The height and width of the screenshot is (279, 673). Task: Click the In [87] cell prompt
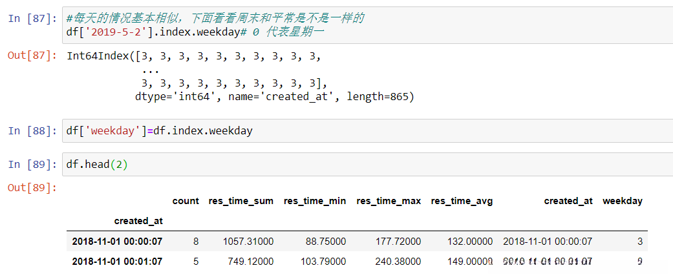tap(28, 18)
